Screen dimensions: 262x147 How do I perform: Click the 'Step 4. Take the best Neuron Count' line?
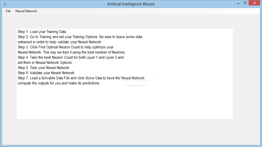[70, 58]
